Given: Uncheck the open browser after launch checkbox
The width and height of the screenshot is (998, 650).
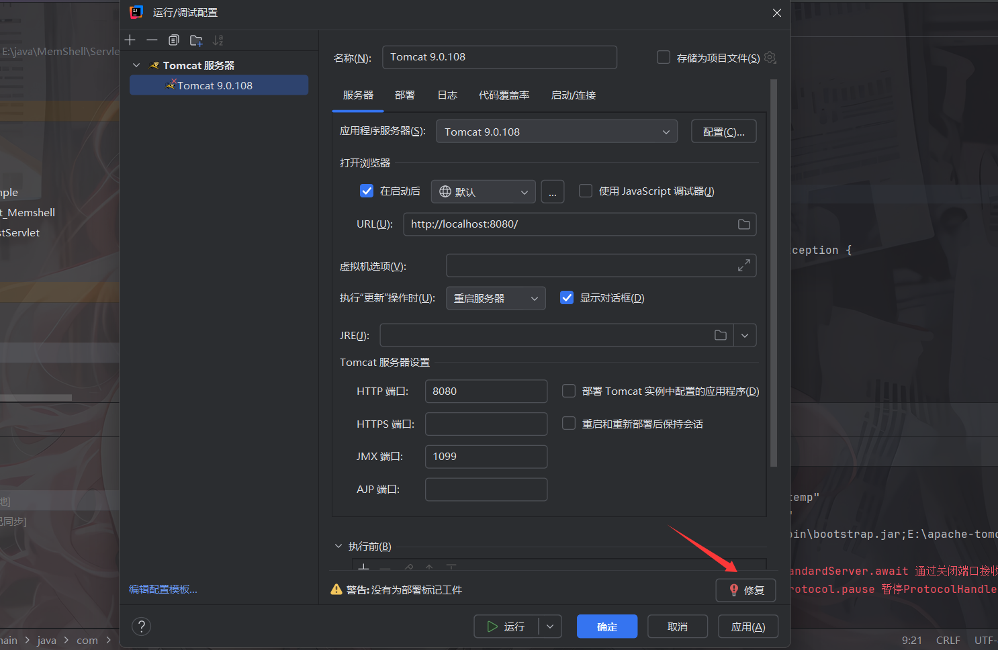Looking at the screenshot, I should [367, 191].
